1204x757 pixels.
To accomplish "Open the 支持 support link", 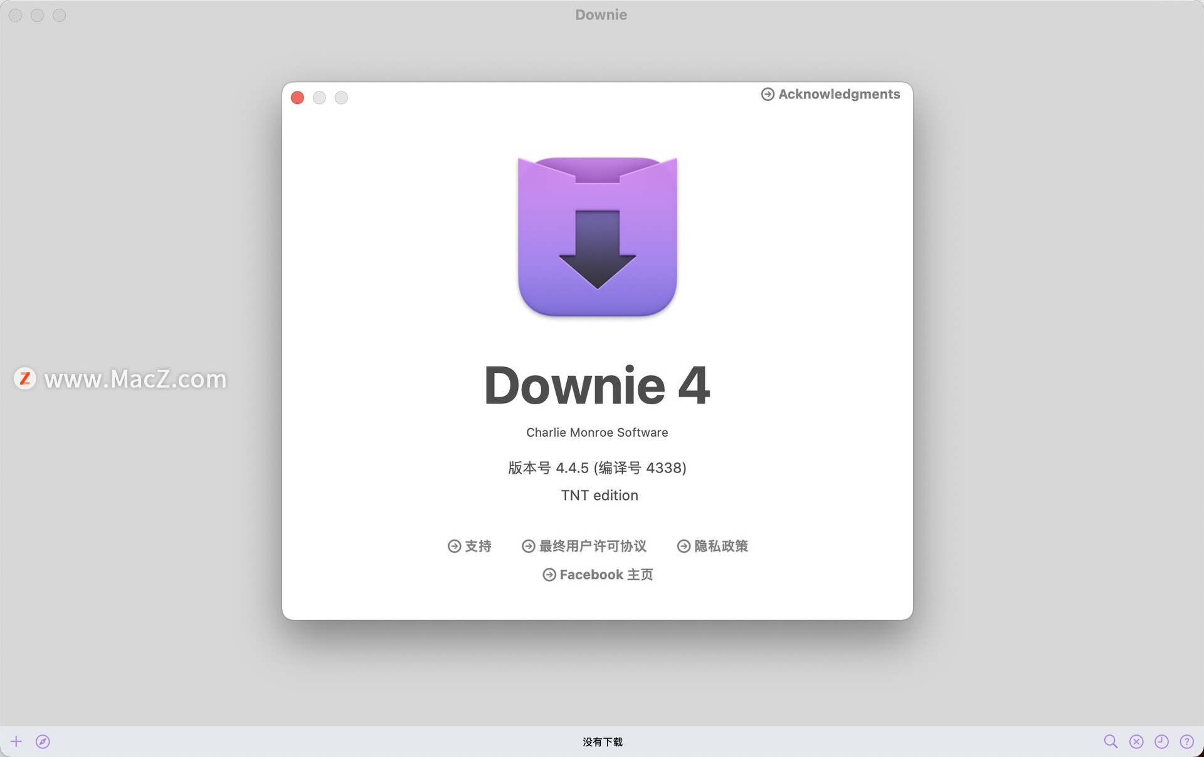I will coord(470,546).
